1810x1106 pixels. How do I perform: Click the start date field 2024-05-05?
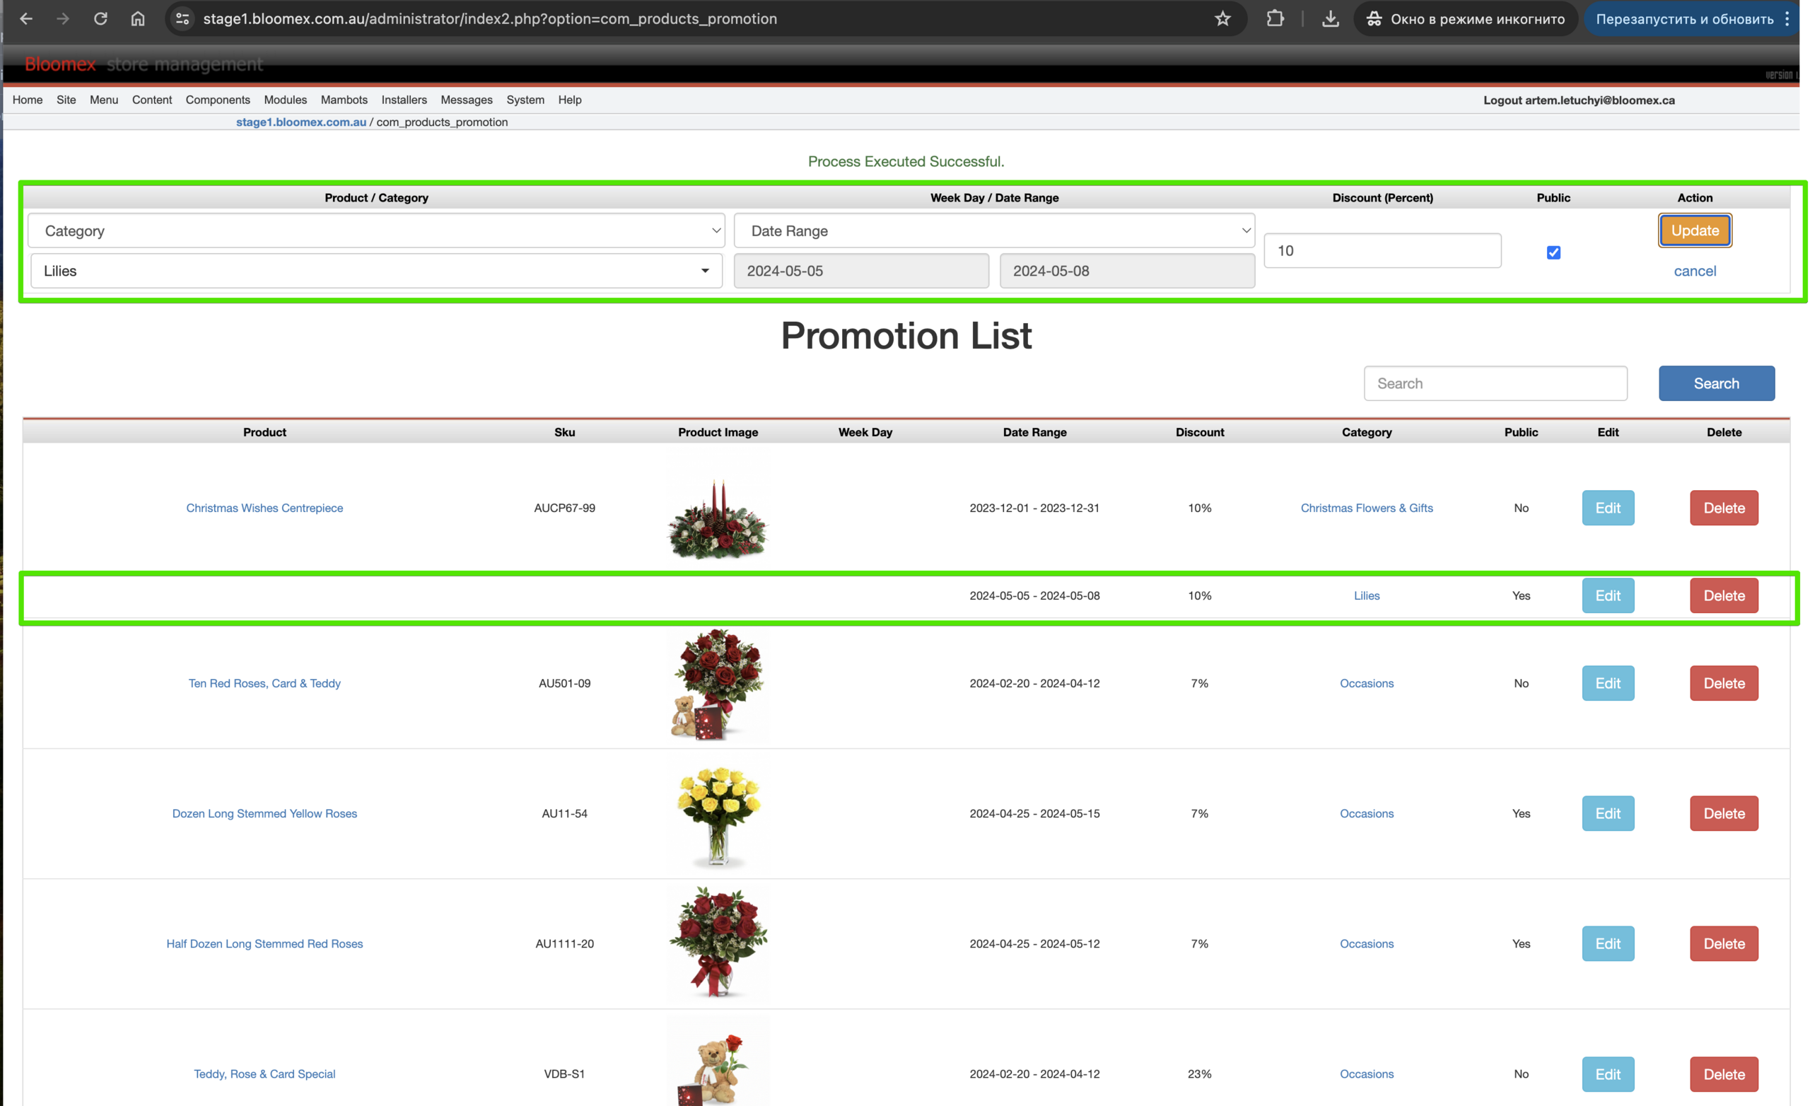pos(861,271)
